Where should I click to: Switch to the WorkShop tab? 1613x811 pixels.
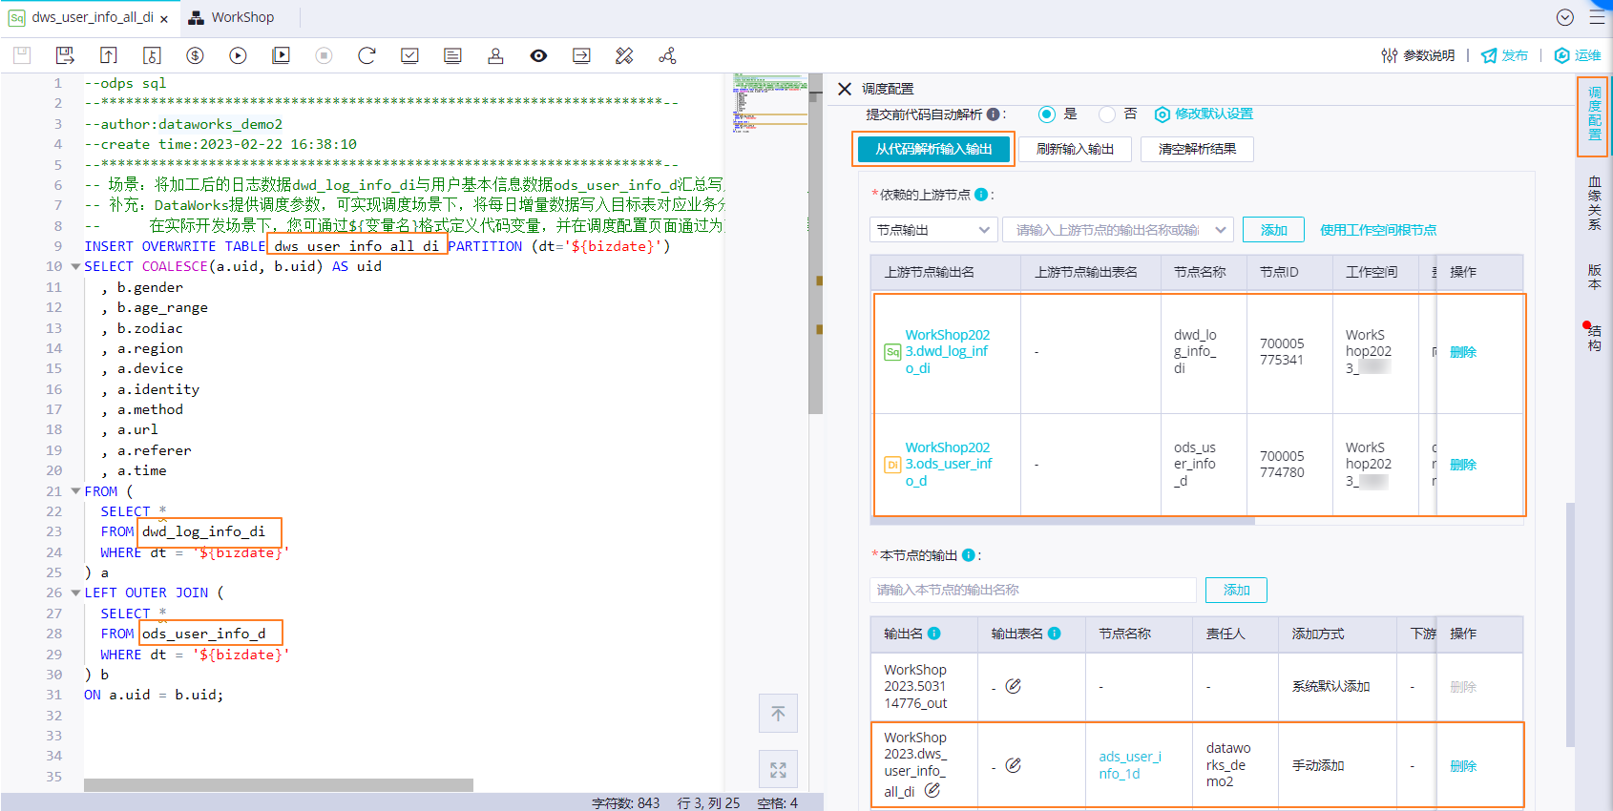click(x=232, y=17)
